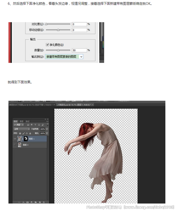The height and width of the screenshot is (212, 188).
Task: Open layer style fx menu
Action: pos(23,202)
